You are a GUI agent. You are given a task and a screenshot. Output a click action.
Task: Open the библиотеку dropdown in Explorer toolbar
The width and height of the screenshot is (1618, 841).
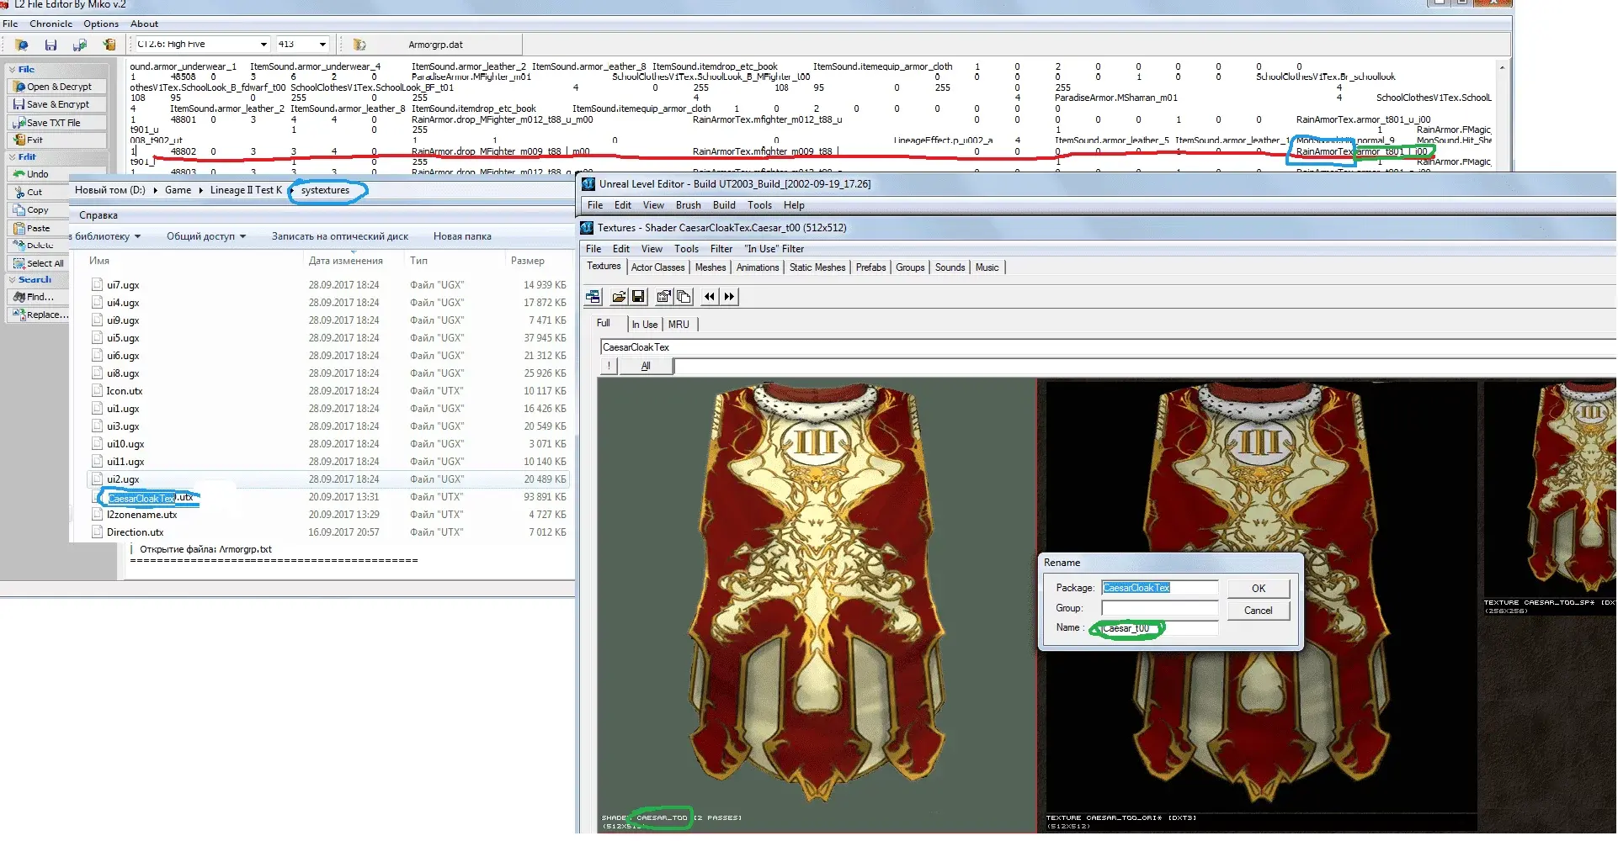click(x=106, y=236)
